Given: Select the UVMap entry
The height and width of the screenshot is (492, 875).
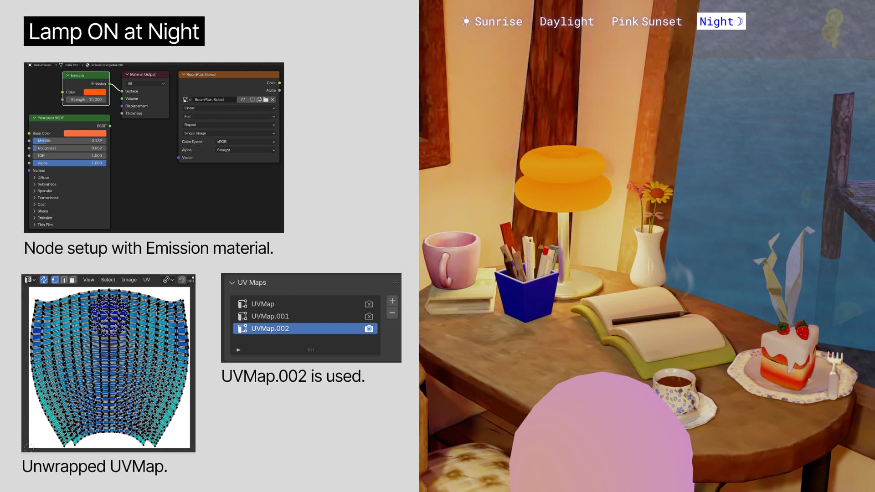Looking at the screenshot, I should (305, 304).
